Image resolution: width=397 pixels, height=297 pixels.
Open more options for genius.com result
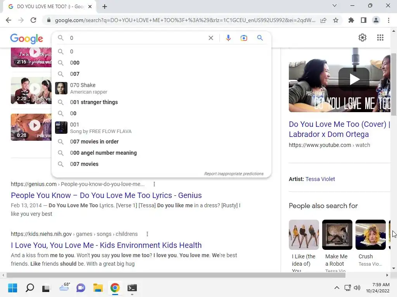(154, 184)
